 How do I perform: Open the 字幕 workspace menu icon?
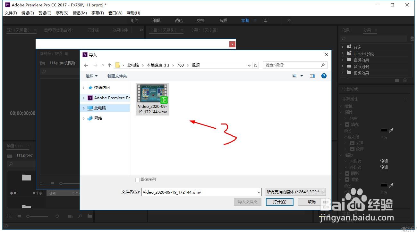(255, 20)
